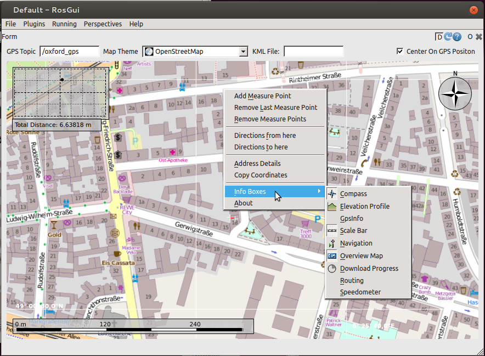Toggle the O undock button
The width and height of the screenshot is (485, 356).
pos(470,37)
